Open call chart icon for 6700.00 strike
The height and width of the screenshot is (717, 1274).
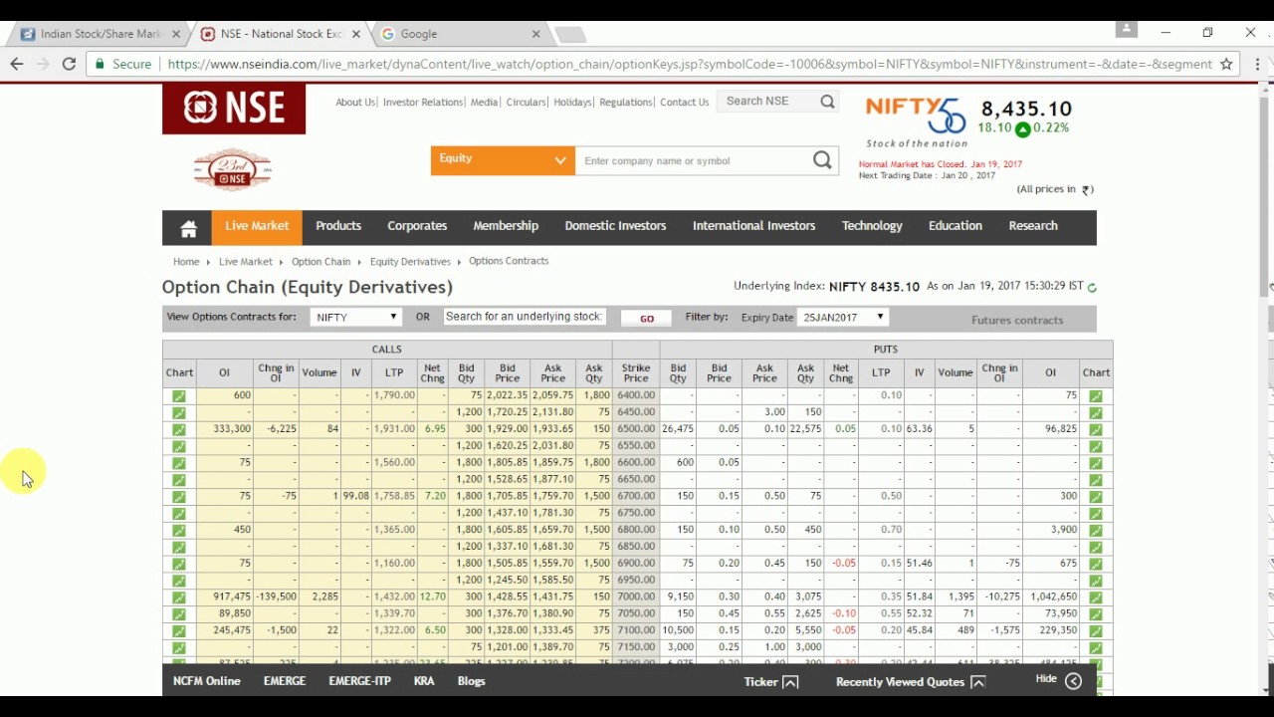pos(178,496)
